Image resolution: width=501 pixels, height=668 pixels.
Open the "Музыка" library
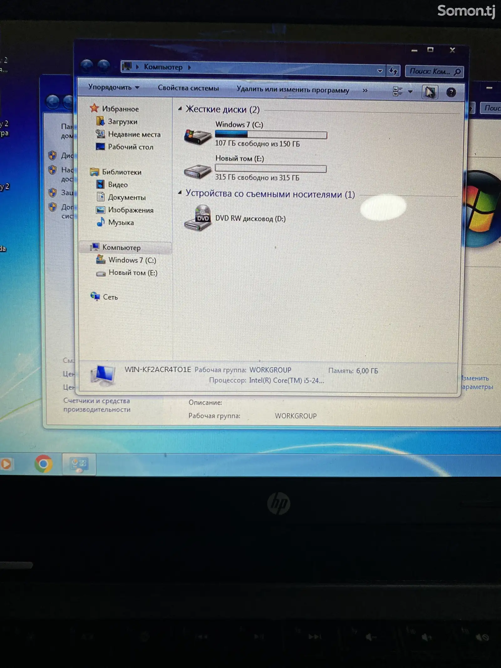click(x=121, y=222)
